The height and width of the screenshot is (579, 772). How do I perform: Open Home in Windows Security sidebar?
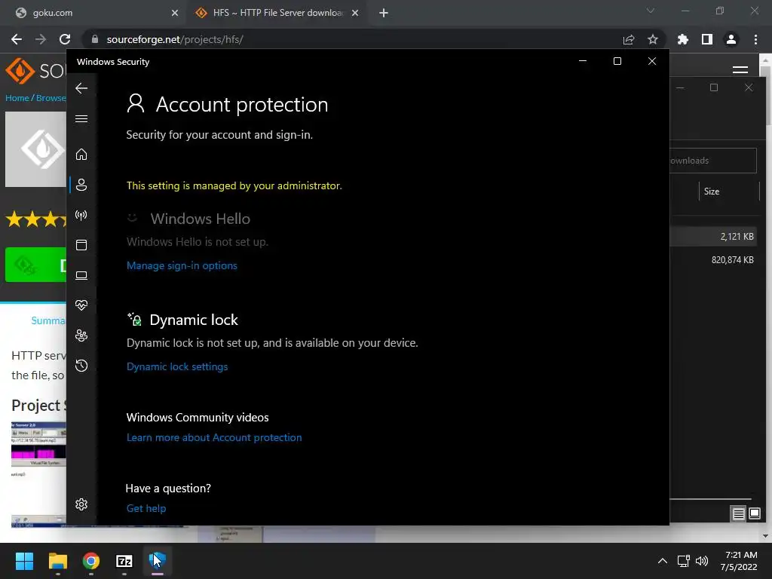pos(81,154)
